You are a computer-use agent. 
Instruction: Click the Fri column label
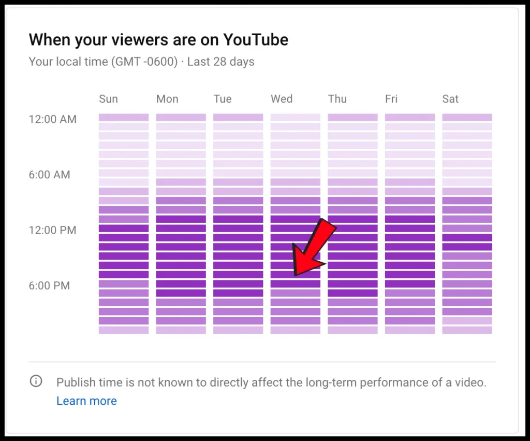pyautogui.click(x=391, y=99)
